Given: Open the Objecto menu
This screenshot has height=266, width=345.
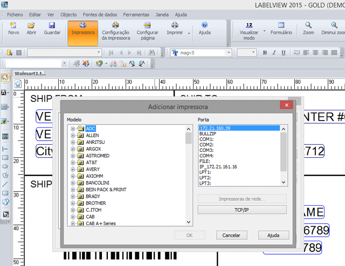Looking at the screenshot, I should [68, 15].
